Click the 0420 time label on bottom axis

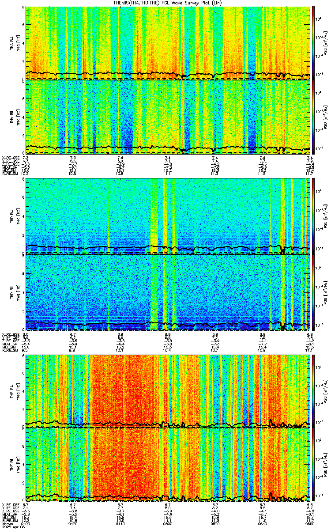(73, 524)
